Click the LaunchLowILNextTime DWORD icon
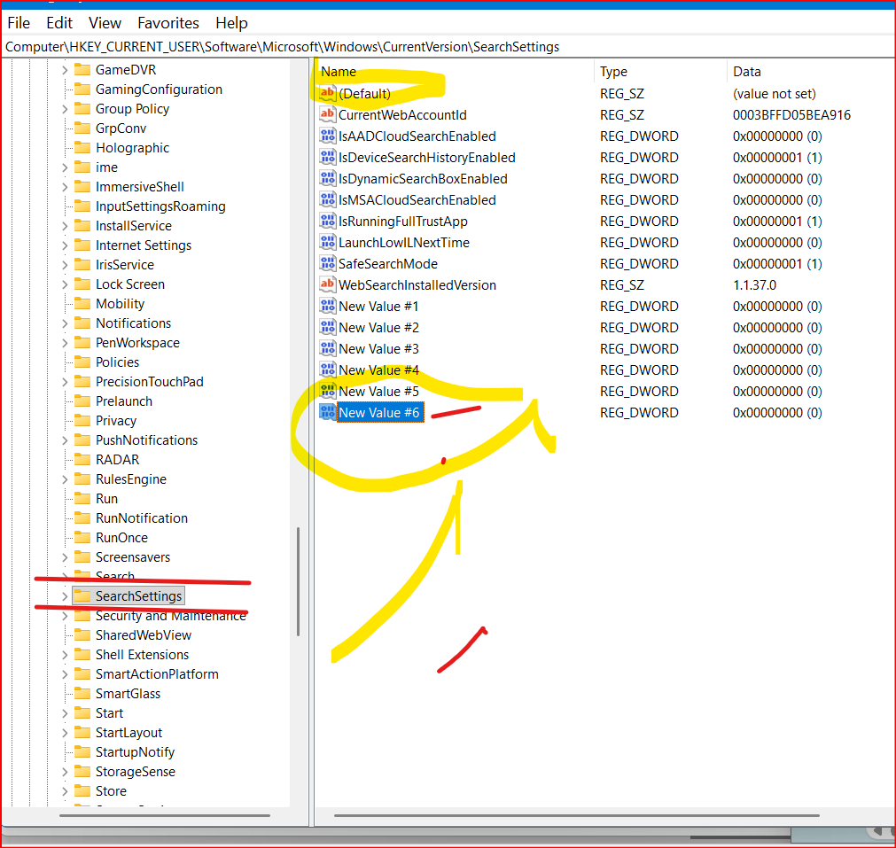The width and height of the screenshot is (896, 848). 327,242
